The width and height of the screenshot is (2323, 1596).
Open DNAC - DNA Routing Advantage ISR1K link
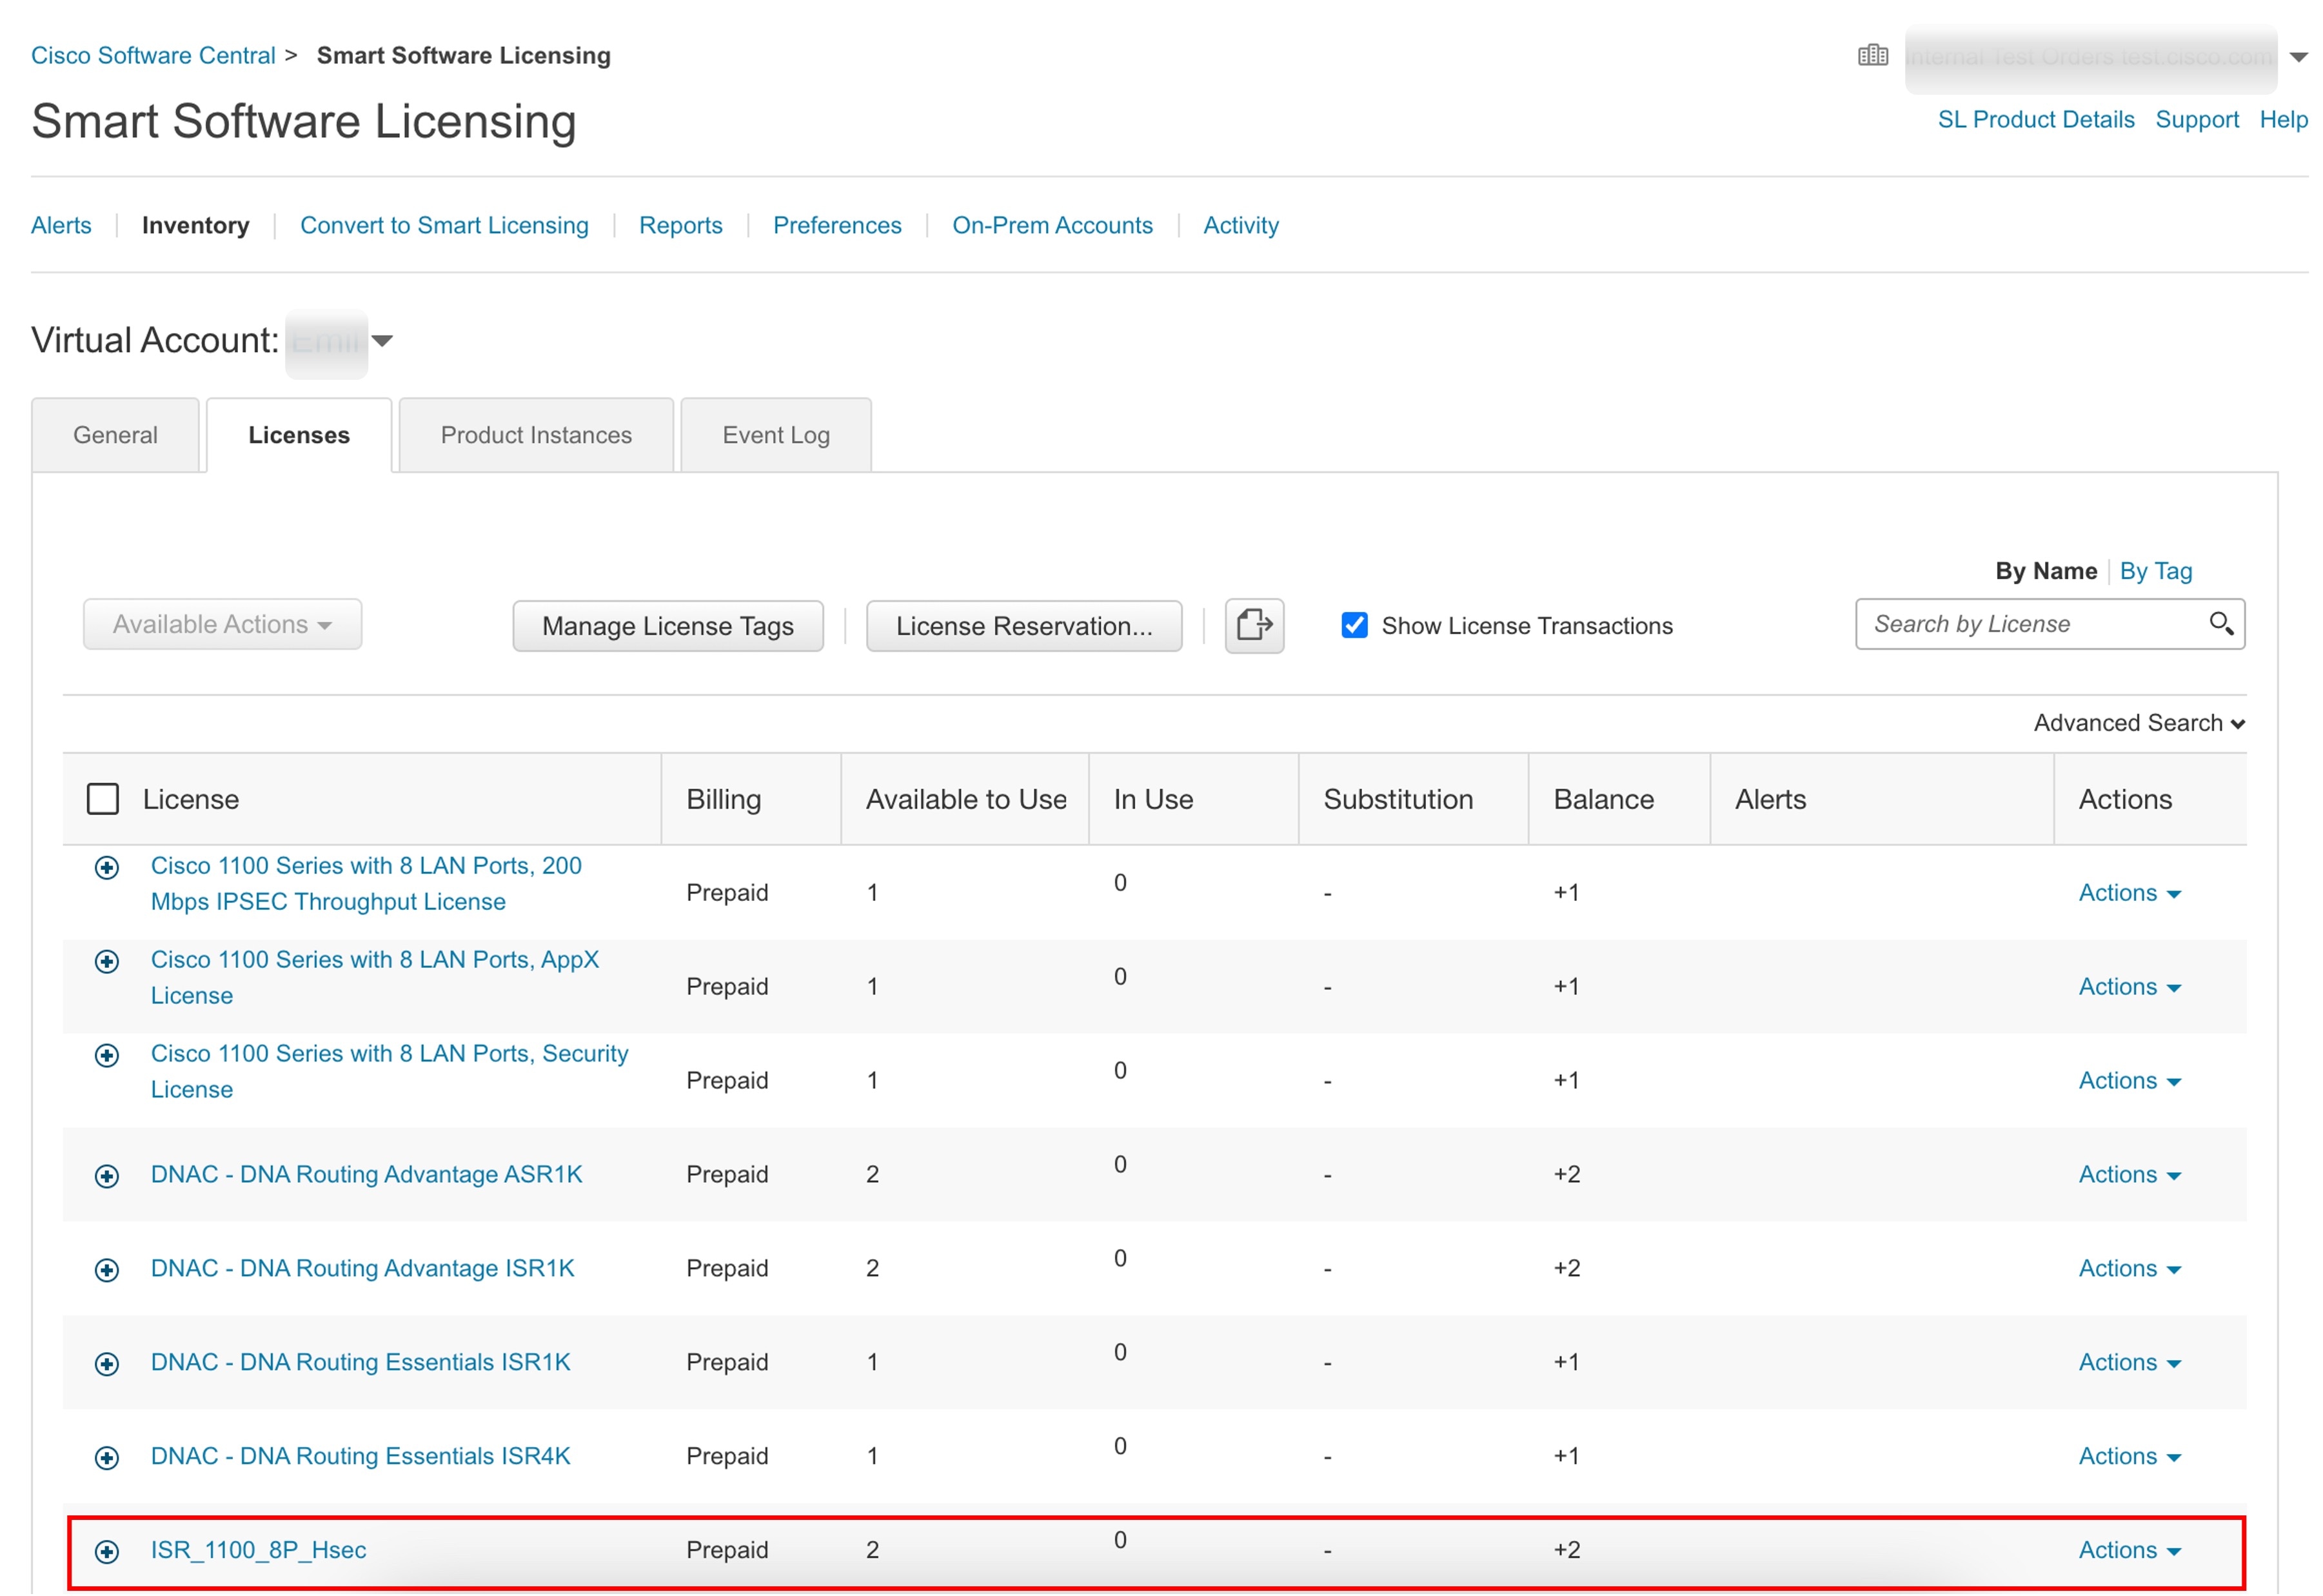362,1268
